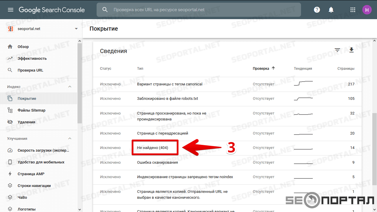Click the magnifier search icon in top bar
377x212 pixels.
(105, 10)
